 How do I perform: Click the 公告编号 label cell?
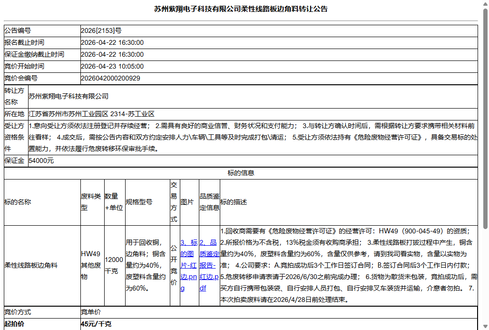(42, 30)
